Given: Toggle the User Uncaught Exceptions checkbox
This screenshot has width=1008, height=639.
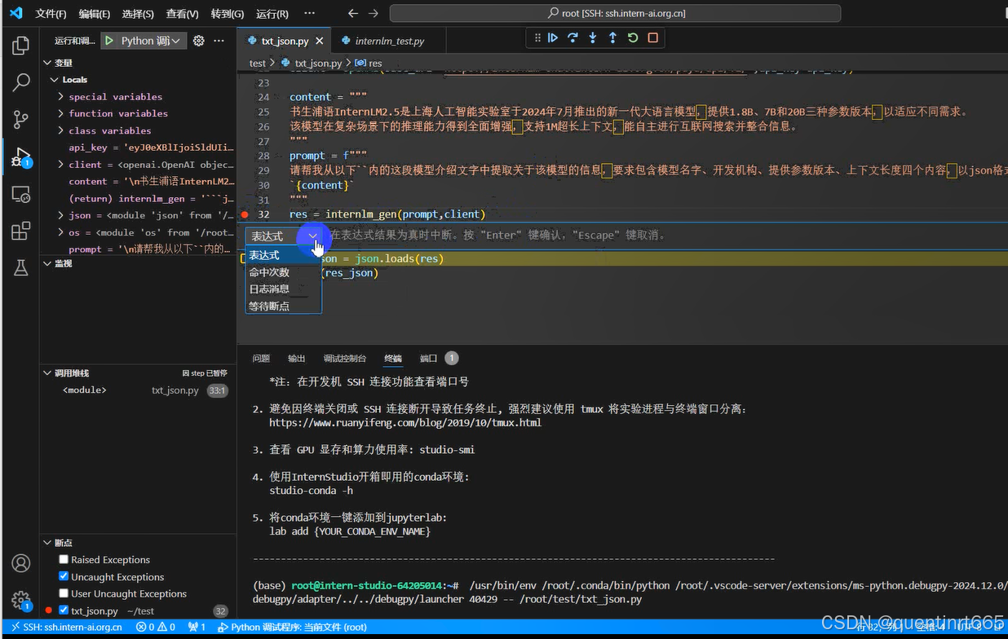Looking at the screenshot, I should (64, 593).
